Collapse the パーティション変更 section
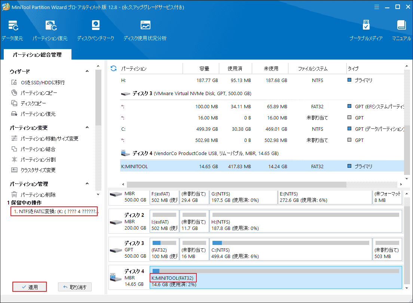This screenshot has height=303, width=413. 87,127
